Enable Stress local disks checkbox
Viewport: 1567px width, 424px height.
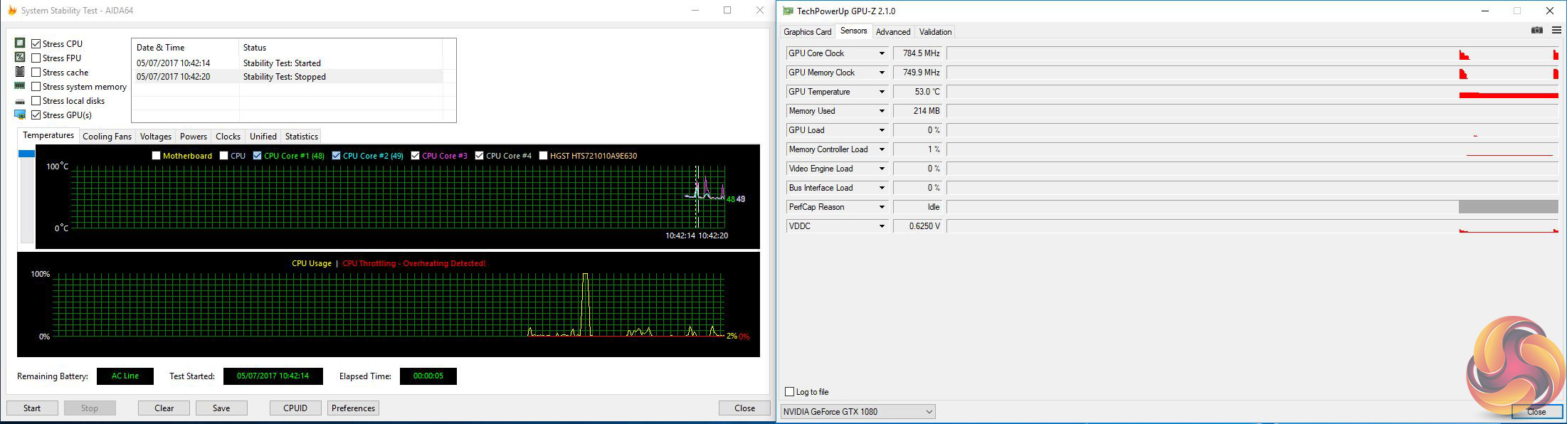tap(36, 101)
